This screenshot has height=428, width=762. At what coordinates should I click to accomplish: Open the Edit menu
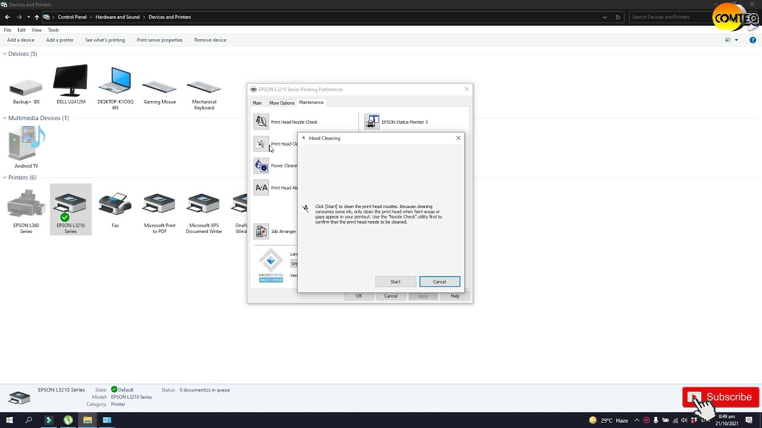point(21,30)
